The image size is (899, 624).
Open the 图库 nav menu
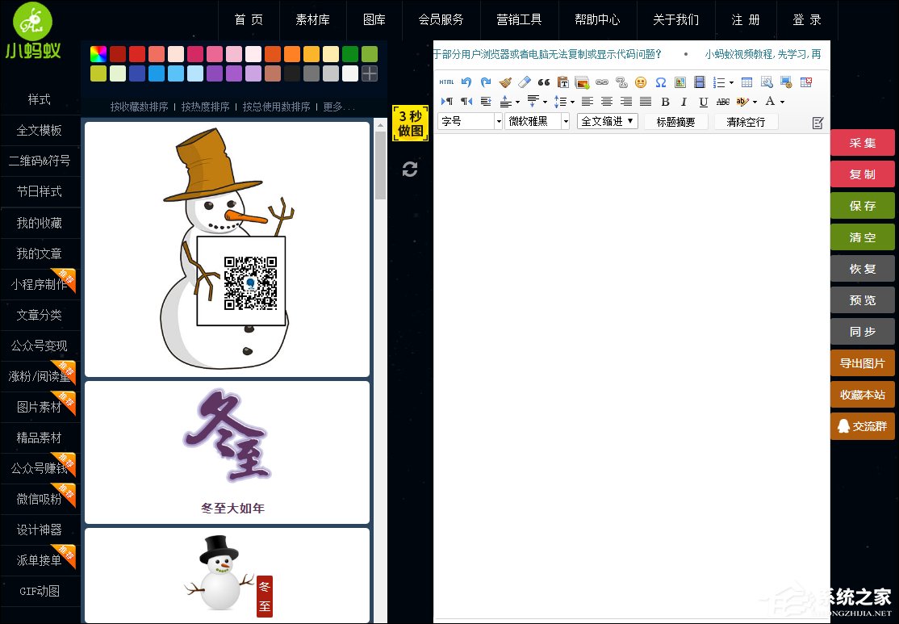(x=374, y=20)
